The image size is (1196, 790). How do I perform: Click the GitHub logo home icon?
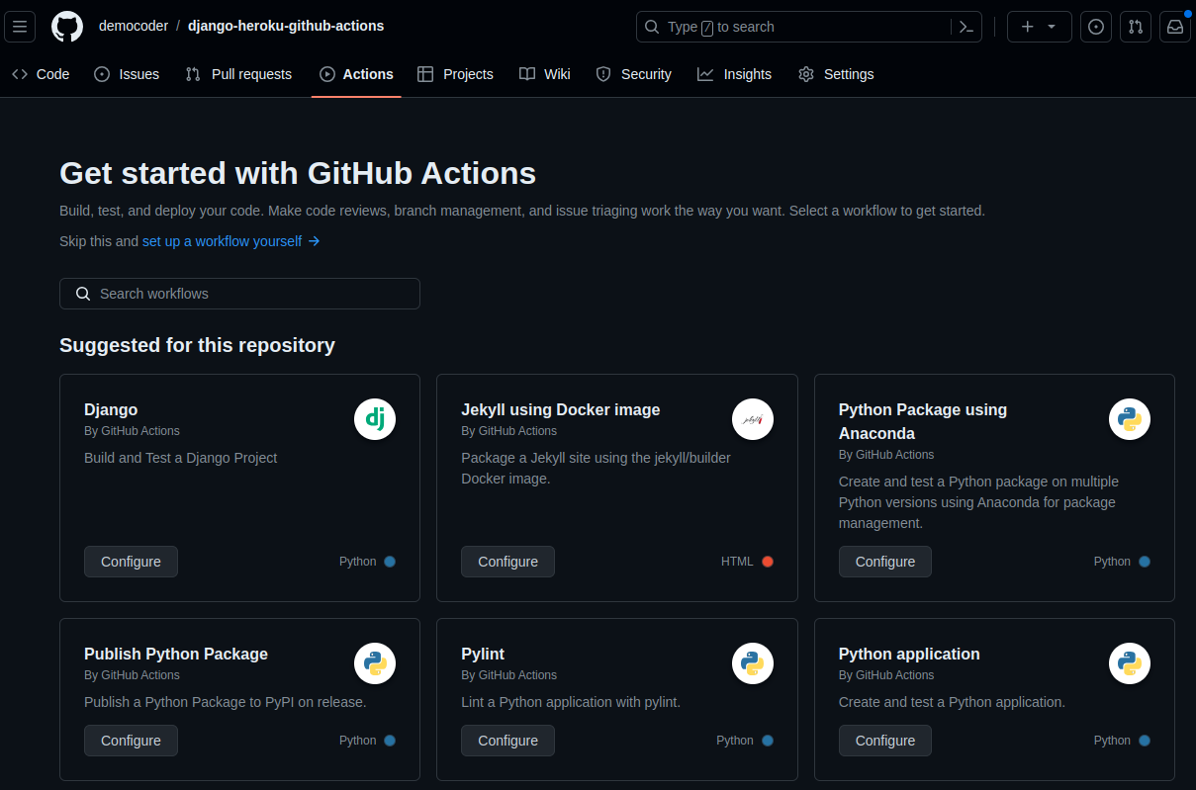tap(67, 27)
